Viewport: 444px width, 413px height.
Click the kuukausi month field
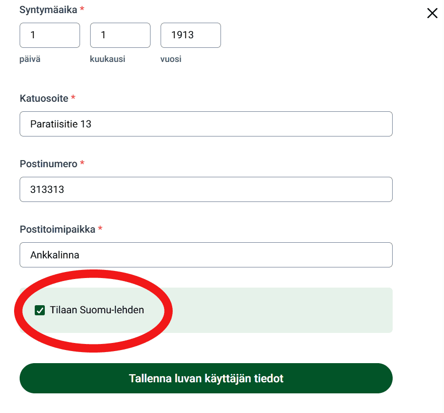point(120,35)
